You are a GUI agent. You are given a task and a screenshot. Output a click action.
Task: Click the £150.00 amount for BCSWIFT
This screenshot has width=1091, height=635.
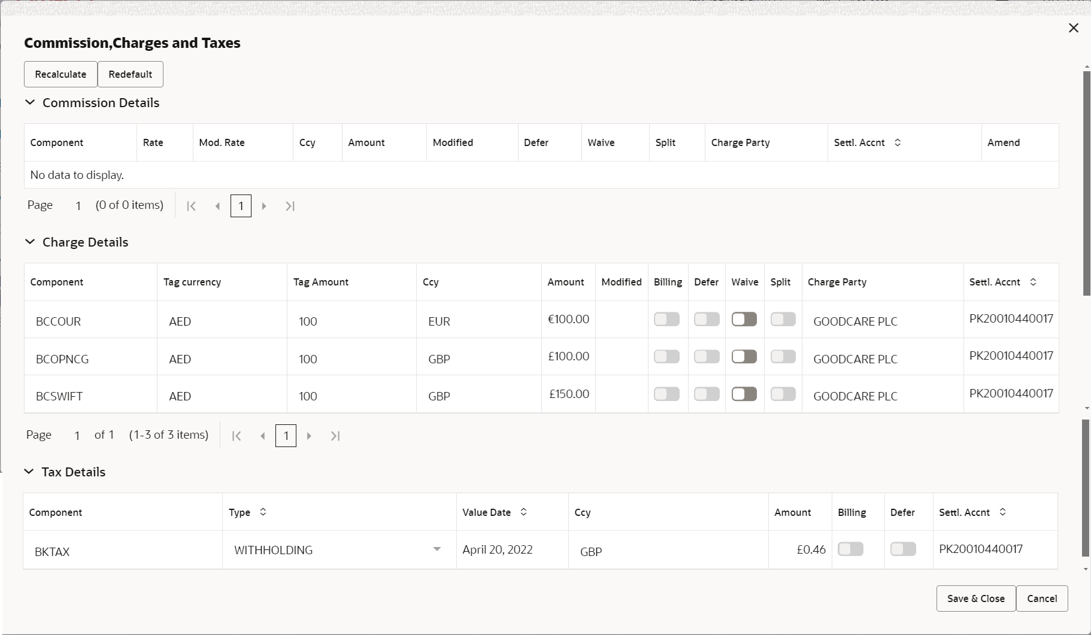569,394
